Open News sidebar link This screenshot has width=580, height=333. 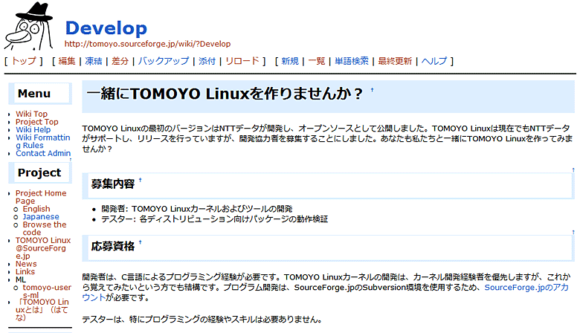[x=26, y=264]
